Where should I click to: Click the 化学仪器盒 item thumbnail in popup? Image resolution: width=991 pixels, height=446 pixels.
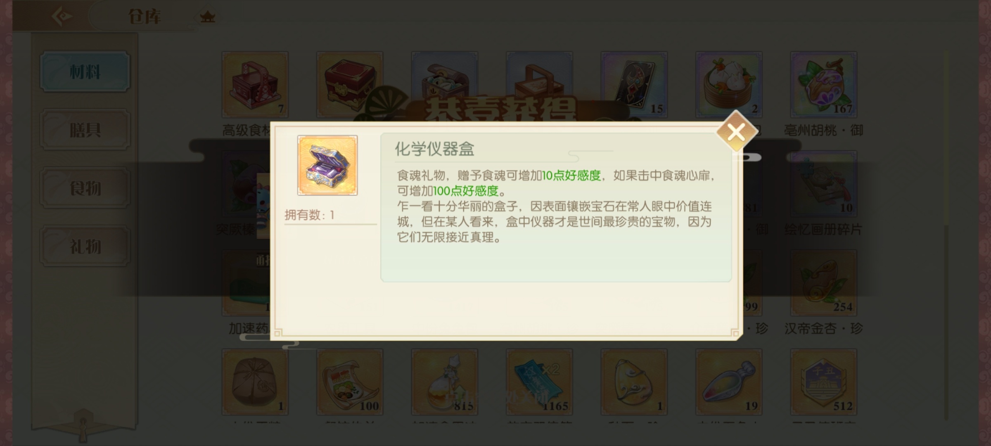coord(327,165)
